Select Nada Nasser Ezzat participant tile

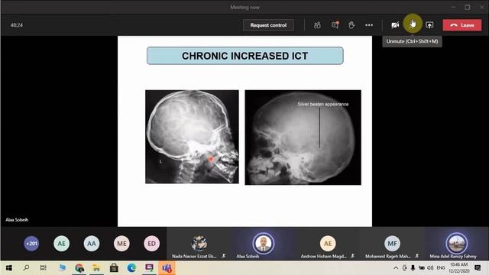point(199,244)
